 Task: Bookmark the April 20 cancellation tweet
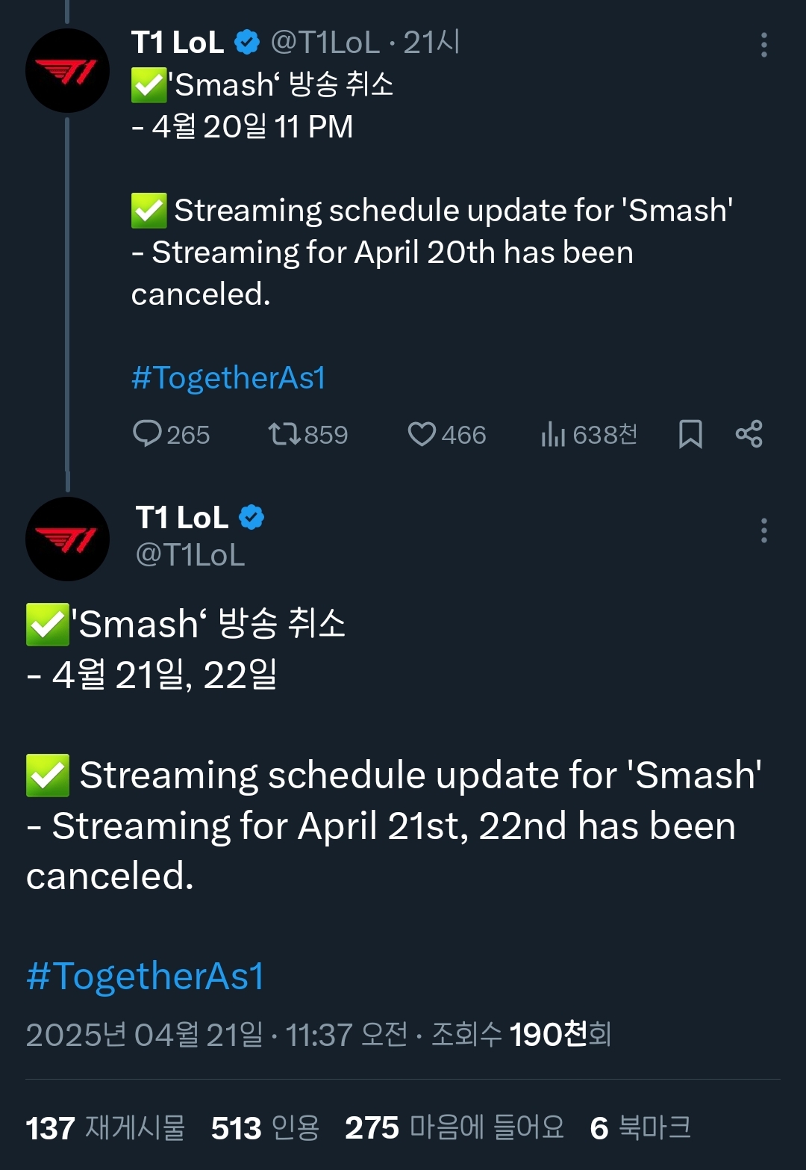[x=690, y=433]
